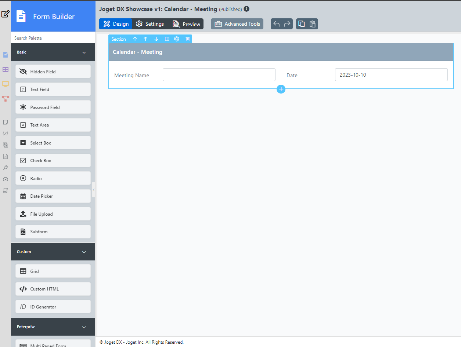Select Text Area palette element
Viewport: 461px width, 347px height.
click(x=53, y=125)
